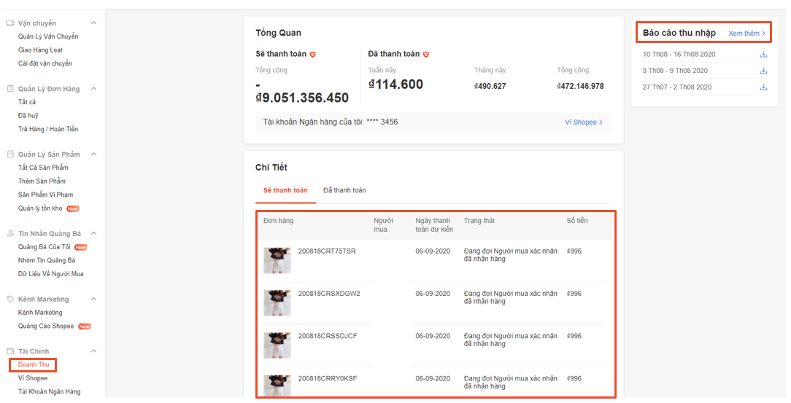This screenshot has width=791, height=403.
Task: Click the Vận chuyển truck icon in sidebar
Action: click(10, 23)
